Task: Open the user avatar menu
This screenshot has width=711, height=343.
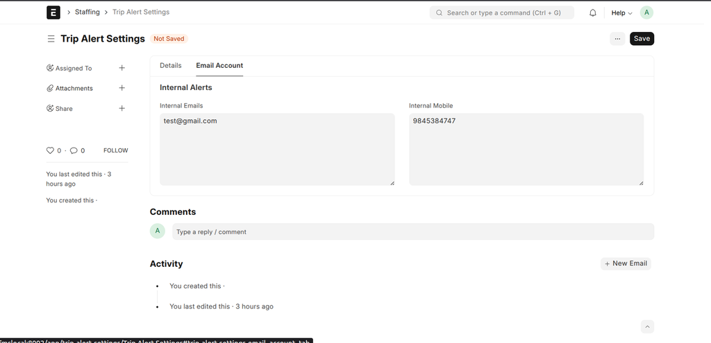Action: 646,12
